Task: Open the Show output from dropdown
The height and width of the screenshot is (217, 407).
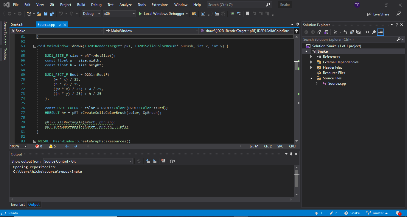Action: pos(88,161)
